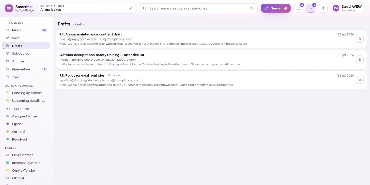370x185 pixels.
Task: Click the search help question mark icon
Action: (x=252, y=8)
